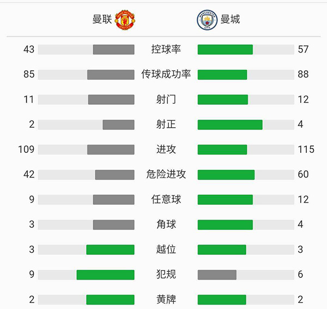Click the 传球成功率 stat label
Viewport: 327px width, 309px height.
166,74
